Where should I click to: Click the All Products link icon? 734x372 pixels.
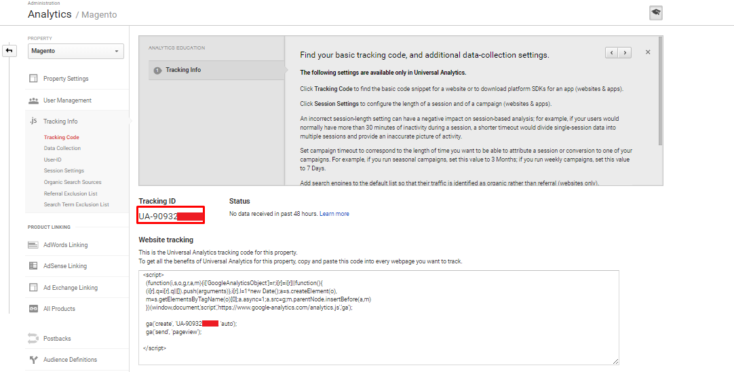(33, 309)
